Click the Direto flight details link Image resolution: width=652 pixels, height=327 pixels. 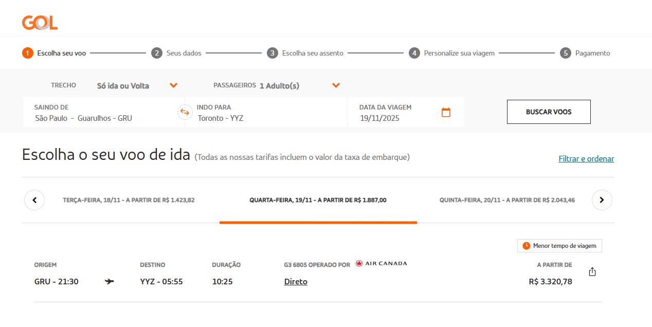point(296,282)
